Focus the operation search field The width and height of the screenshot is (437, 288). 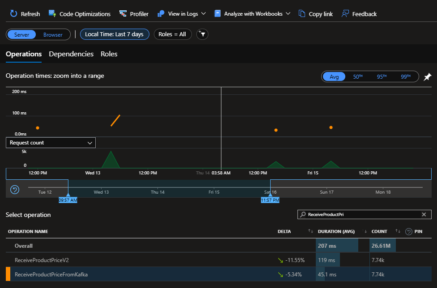pyautogui.click(x=364, y=215)
